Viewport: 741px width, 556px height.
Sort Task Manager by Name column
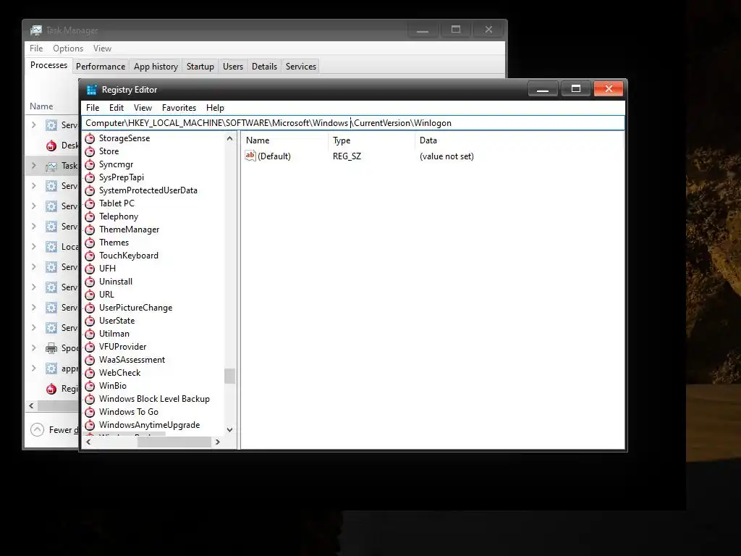point(41,106)
